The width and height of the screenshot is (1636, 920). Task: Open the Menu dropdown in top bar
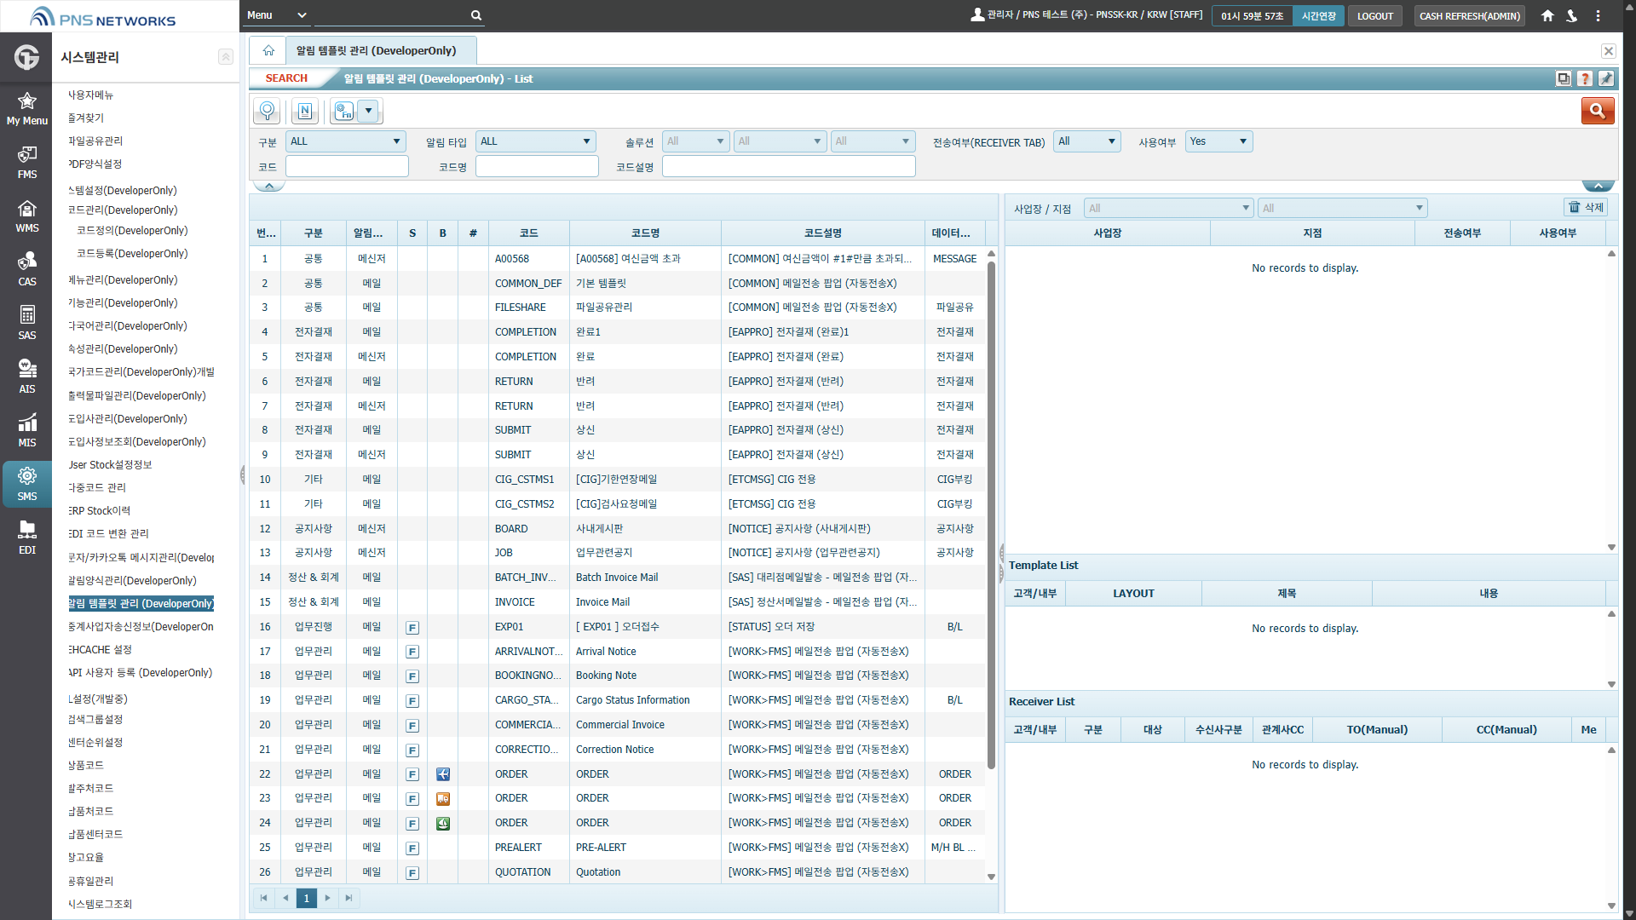[276, 15]
